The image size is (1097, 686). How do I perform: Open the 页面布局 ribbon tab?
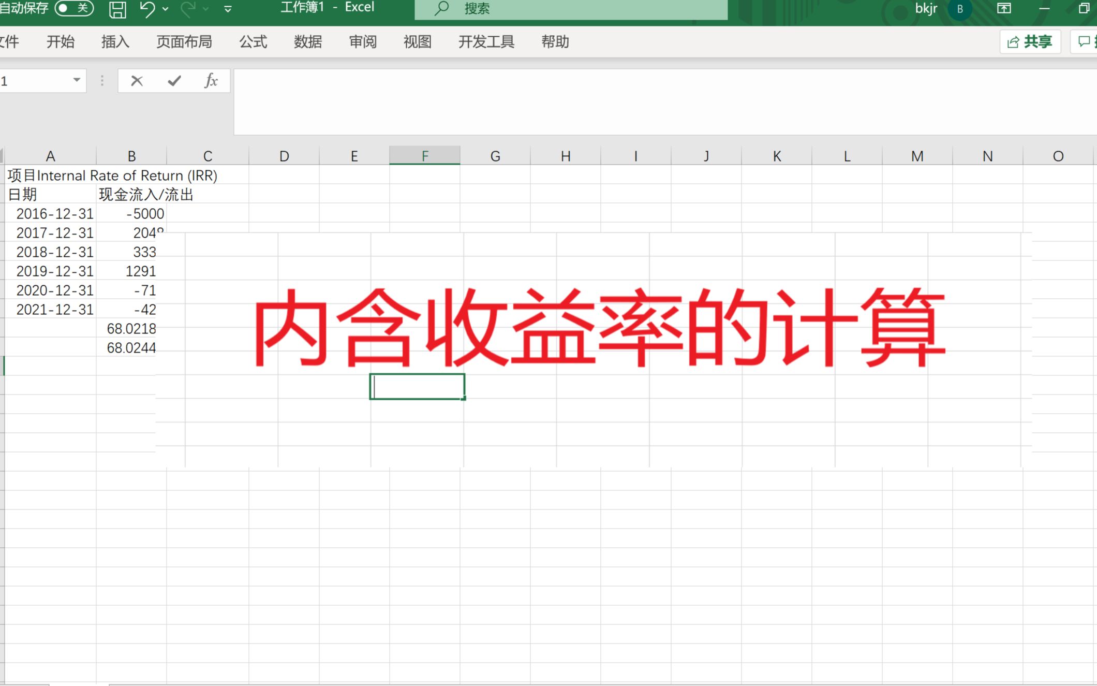click(184, 42)
